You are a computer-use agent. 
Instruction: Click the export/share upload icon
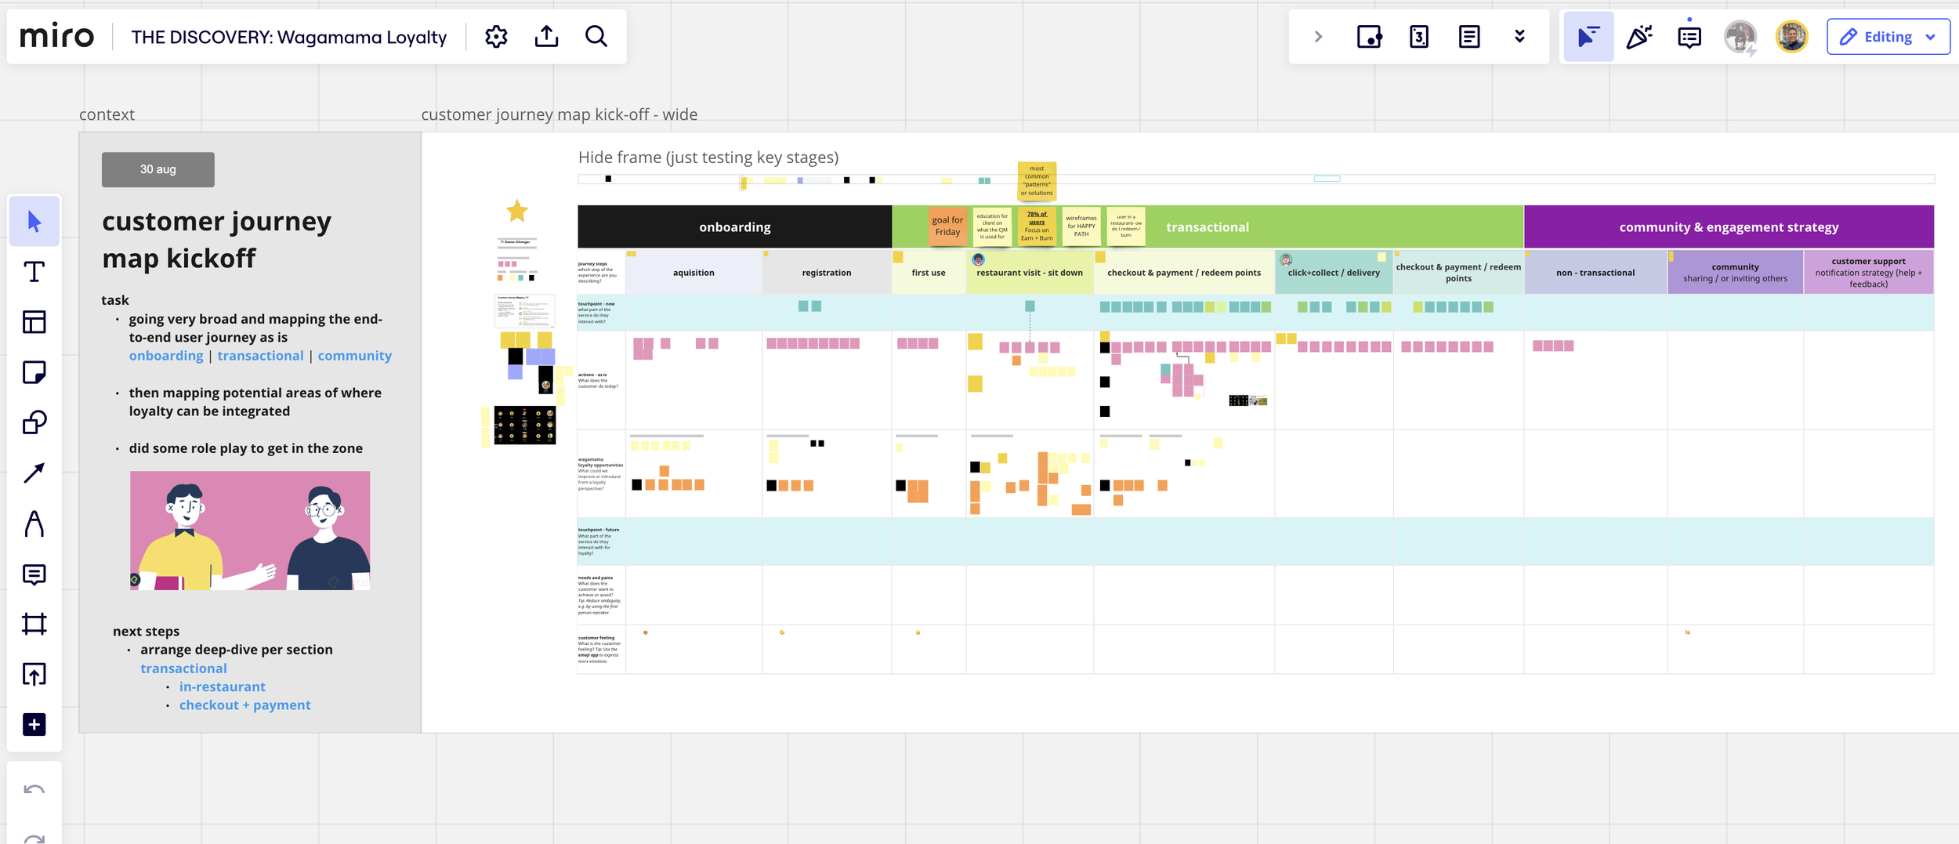point(546,36)
